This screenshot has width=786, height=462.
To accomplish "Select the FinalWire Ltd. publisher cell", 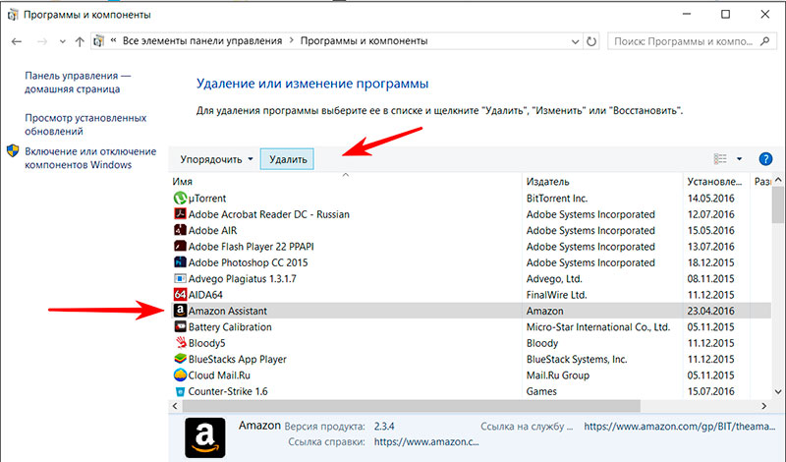I will tap(556, 295).
